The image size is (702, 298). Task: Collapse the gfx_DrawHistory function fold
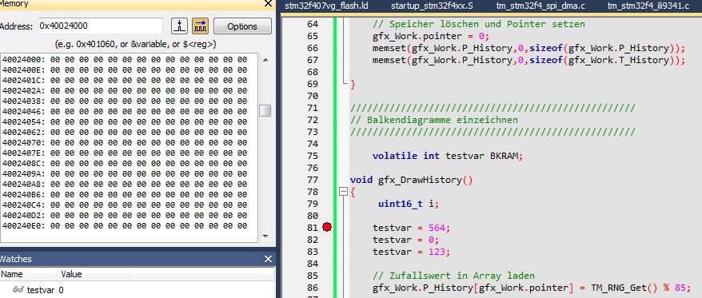[343, 192]
